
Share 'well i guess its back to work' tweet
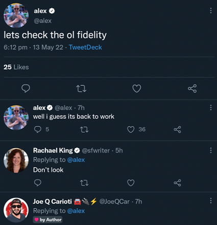(x=177, y=129)
